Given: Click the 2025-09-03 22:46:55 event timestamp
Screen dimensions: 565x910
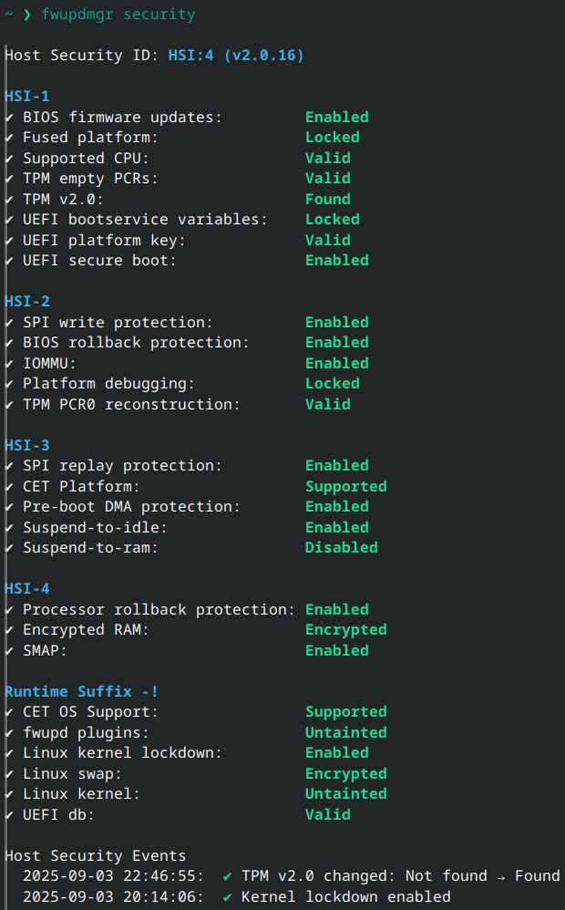Looking at the screenshot, I should 113,876.
